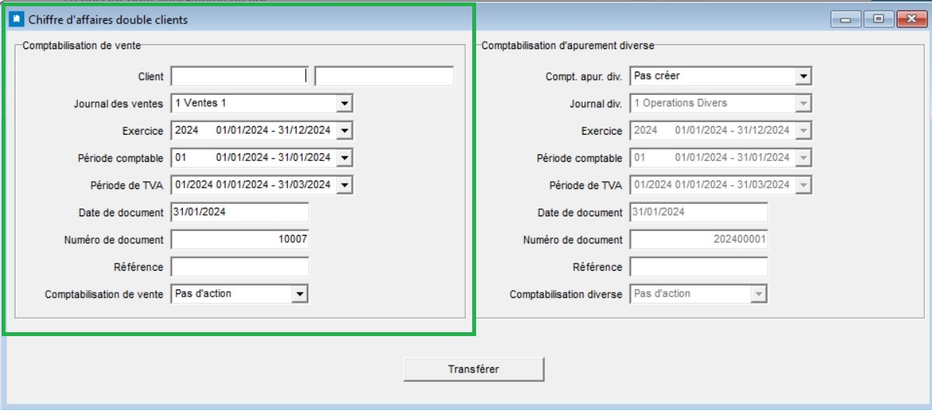
Task: Open the right panel Période de TVA dropdown
Action: click(x=720, y=185)
